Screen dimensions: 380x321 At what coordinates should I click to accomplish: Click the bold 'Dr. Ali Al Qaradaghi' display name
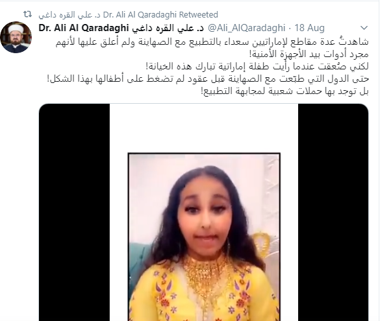point(84,28)
